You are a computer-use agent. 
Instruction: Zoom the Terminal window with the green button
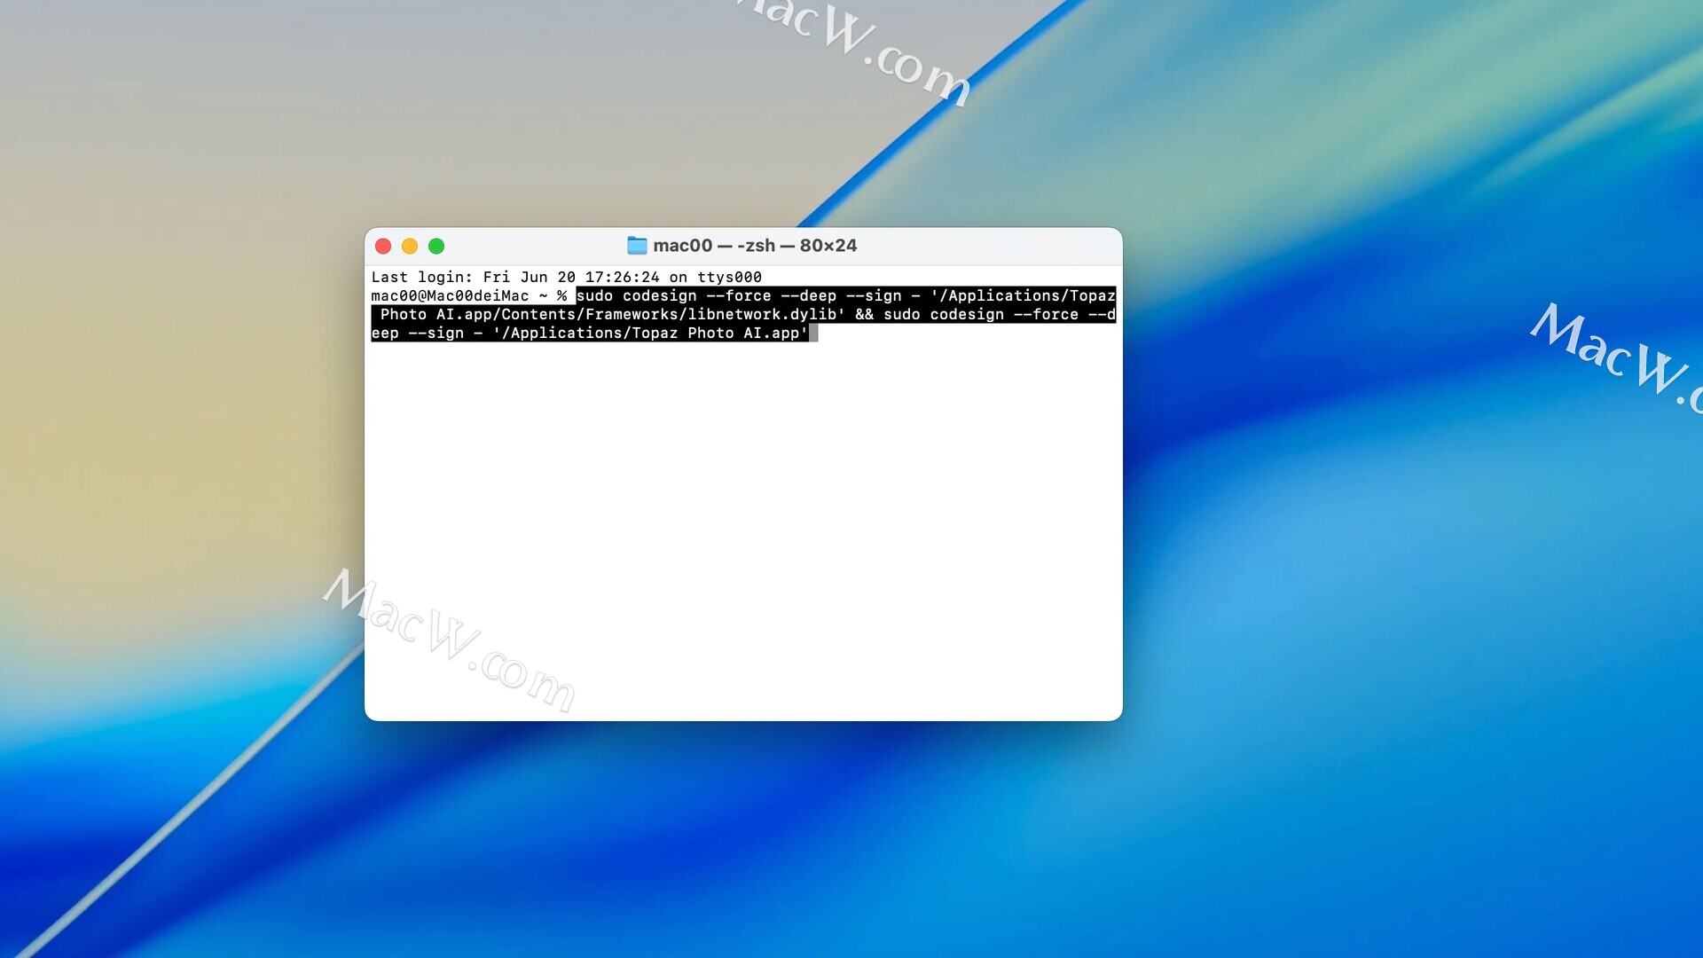[x=436, y=246]
